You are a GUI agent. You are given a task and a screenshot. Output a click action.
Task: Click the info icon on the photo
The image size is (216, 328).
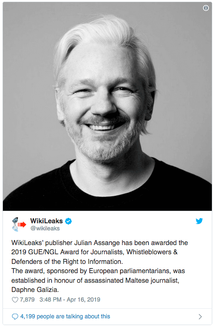[x=206, y=8]
